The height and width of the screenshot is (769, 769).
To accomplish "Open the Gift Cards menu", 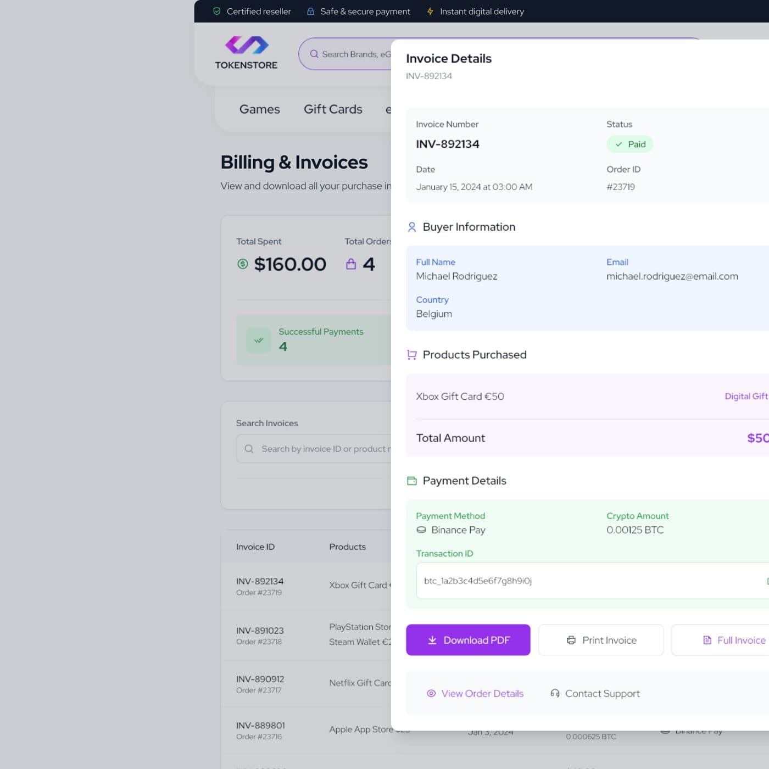I will pyautogui.click(x=333, y=109).
